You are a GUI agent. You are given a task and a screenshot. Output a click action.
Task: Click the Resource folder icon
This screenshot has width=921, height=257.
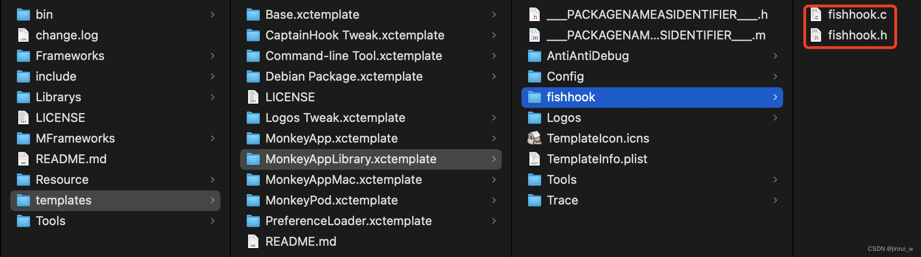pyautogui.click(x=23, y=180)
